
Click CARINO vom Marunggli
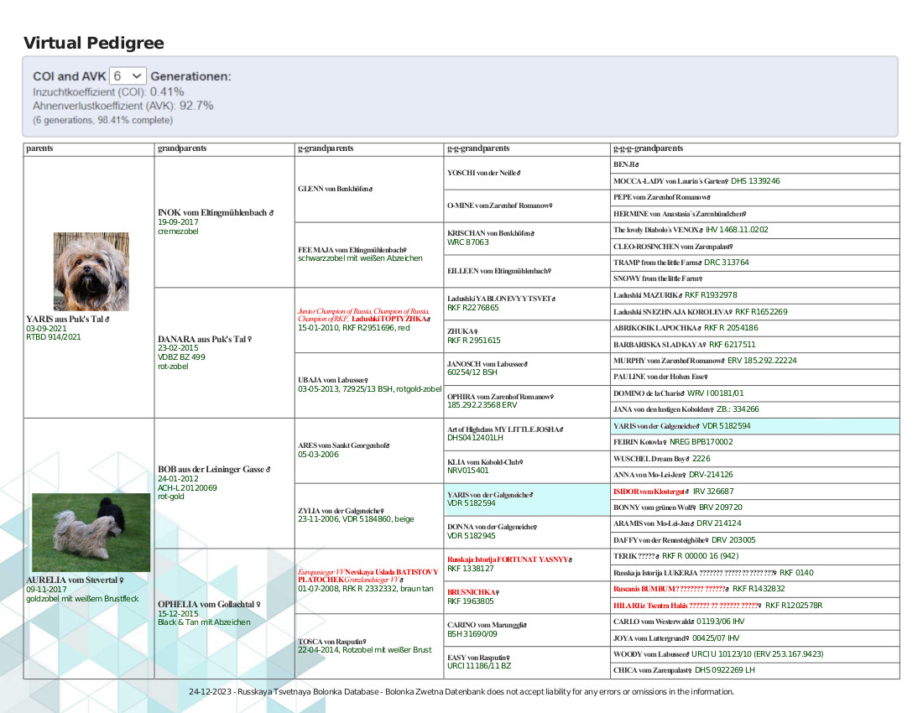487,625
